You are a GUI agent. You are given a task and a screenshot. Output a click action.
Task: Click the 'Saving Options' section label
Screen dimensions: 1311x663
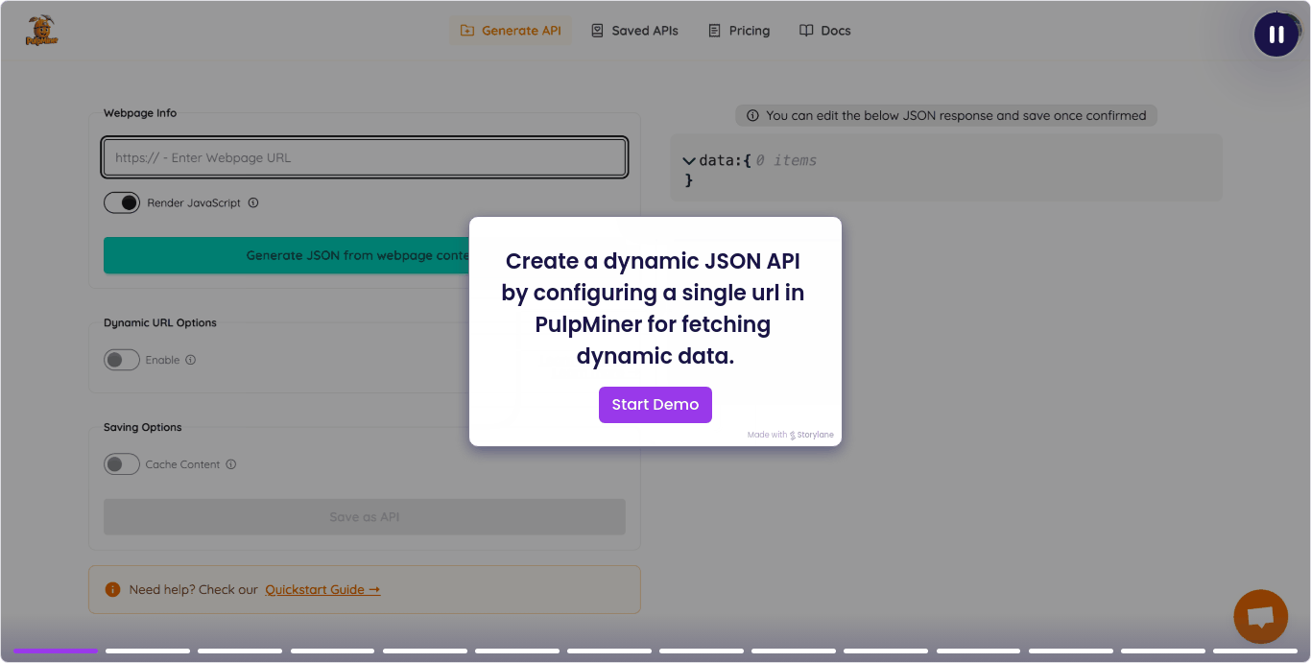click(143, 427)
